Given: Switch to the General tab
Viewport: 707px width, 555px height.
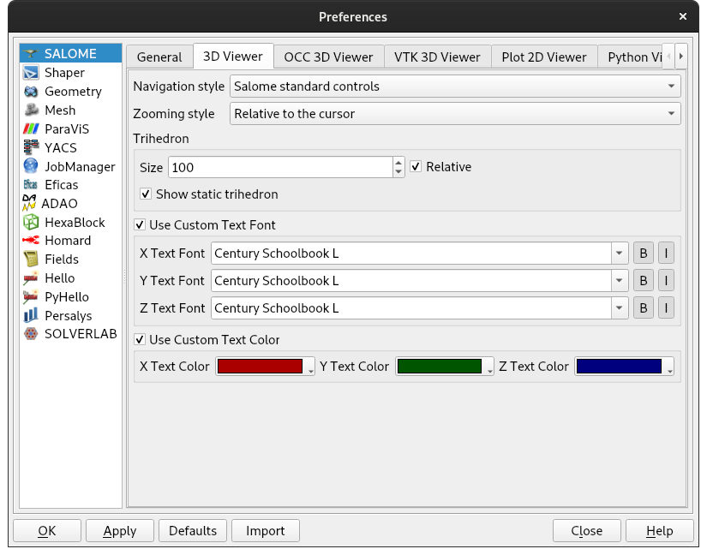Looking at the screenshot, I should 159,57.
